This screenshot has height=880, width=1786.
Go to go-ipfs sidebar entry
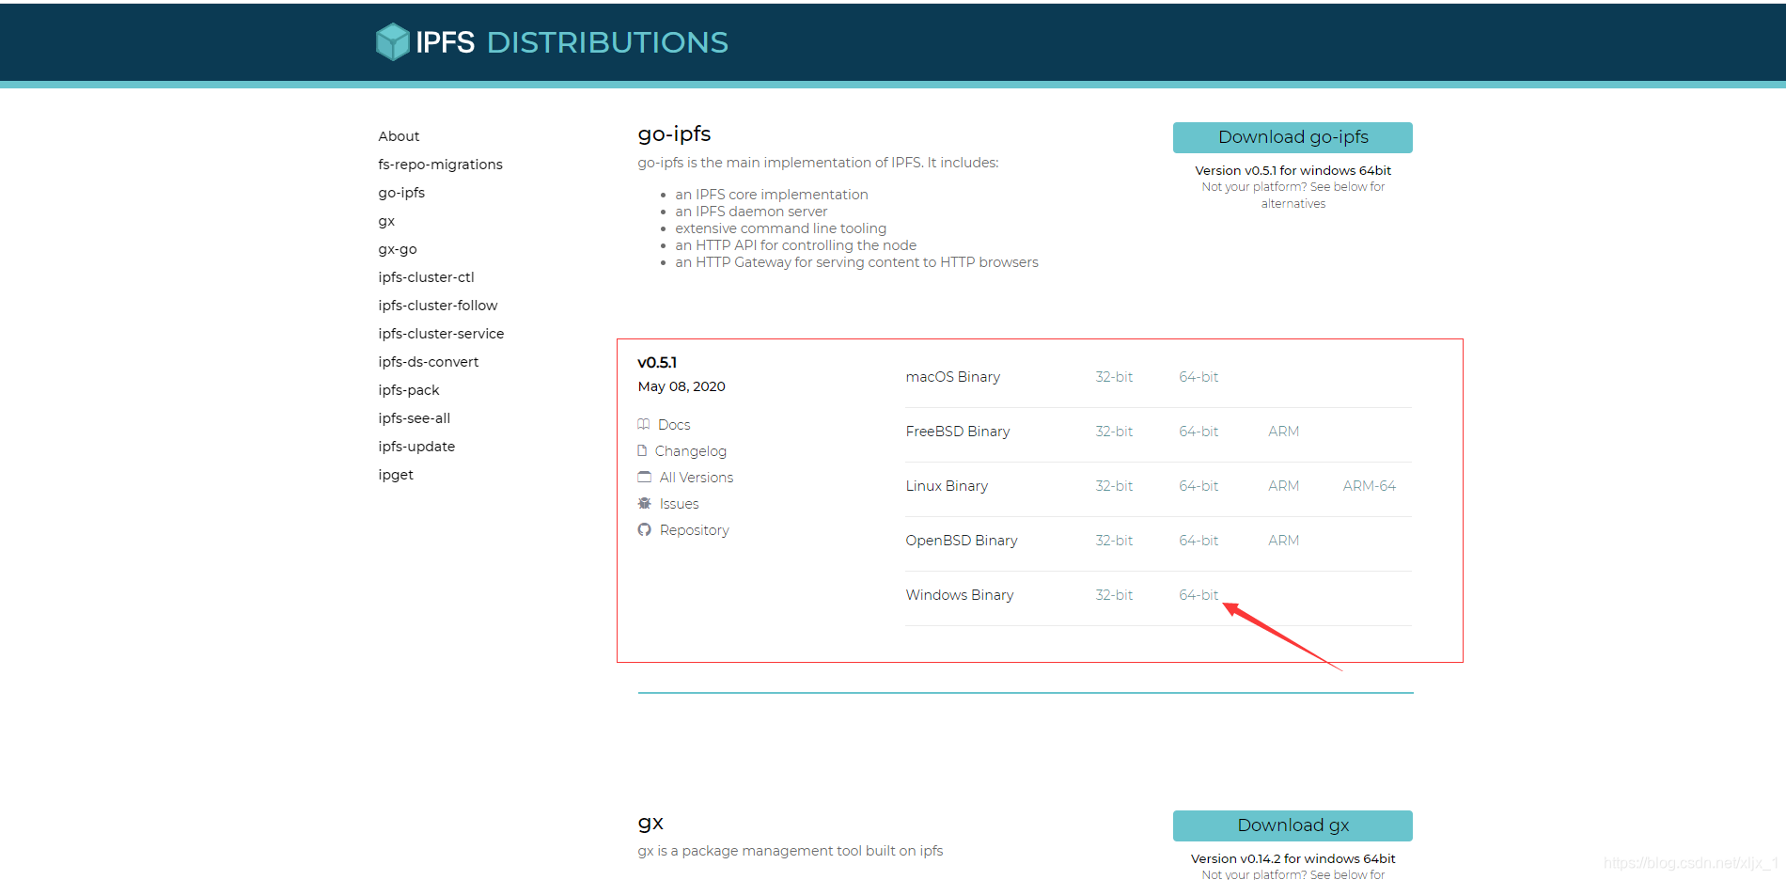[x=401, y=193]
